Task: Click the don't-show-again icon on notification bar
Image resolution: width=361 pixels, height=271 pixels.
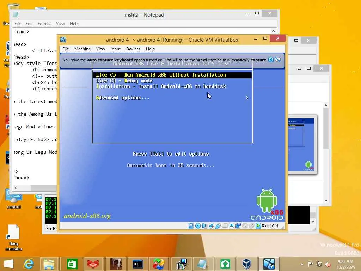Action: click(278, 60)
